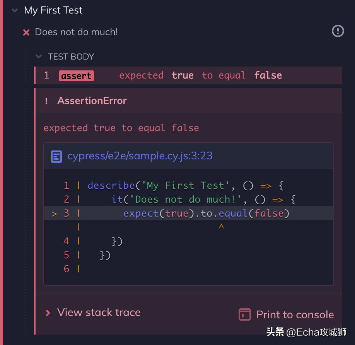The width and height of the screenshot is (355, 345).
Task: Click the red assert command badge
Action: (76, 75)
